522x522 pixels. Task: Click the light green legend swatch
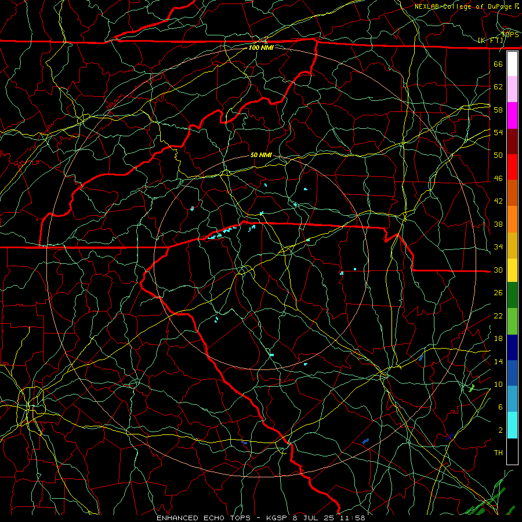coord(512,321)
